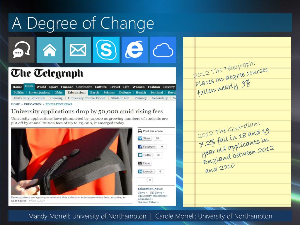Select the Earth sub-navigation tab
The image size is (300, 225).
[95, 93]
